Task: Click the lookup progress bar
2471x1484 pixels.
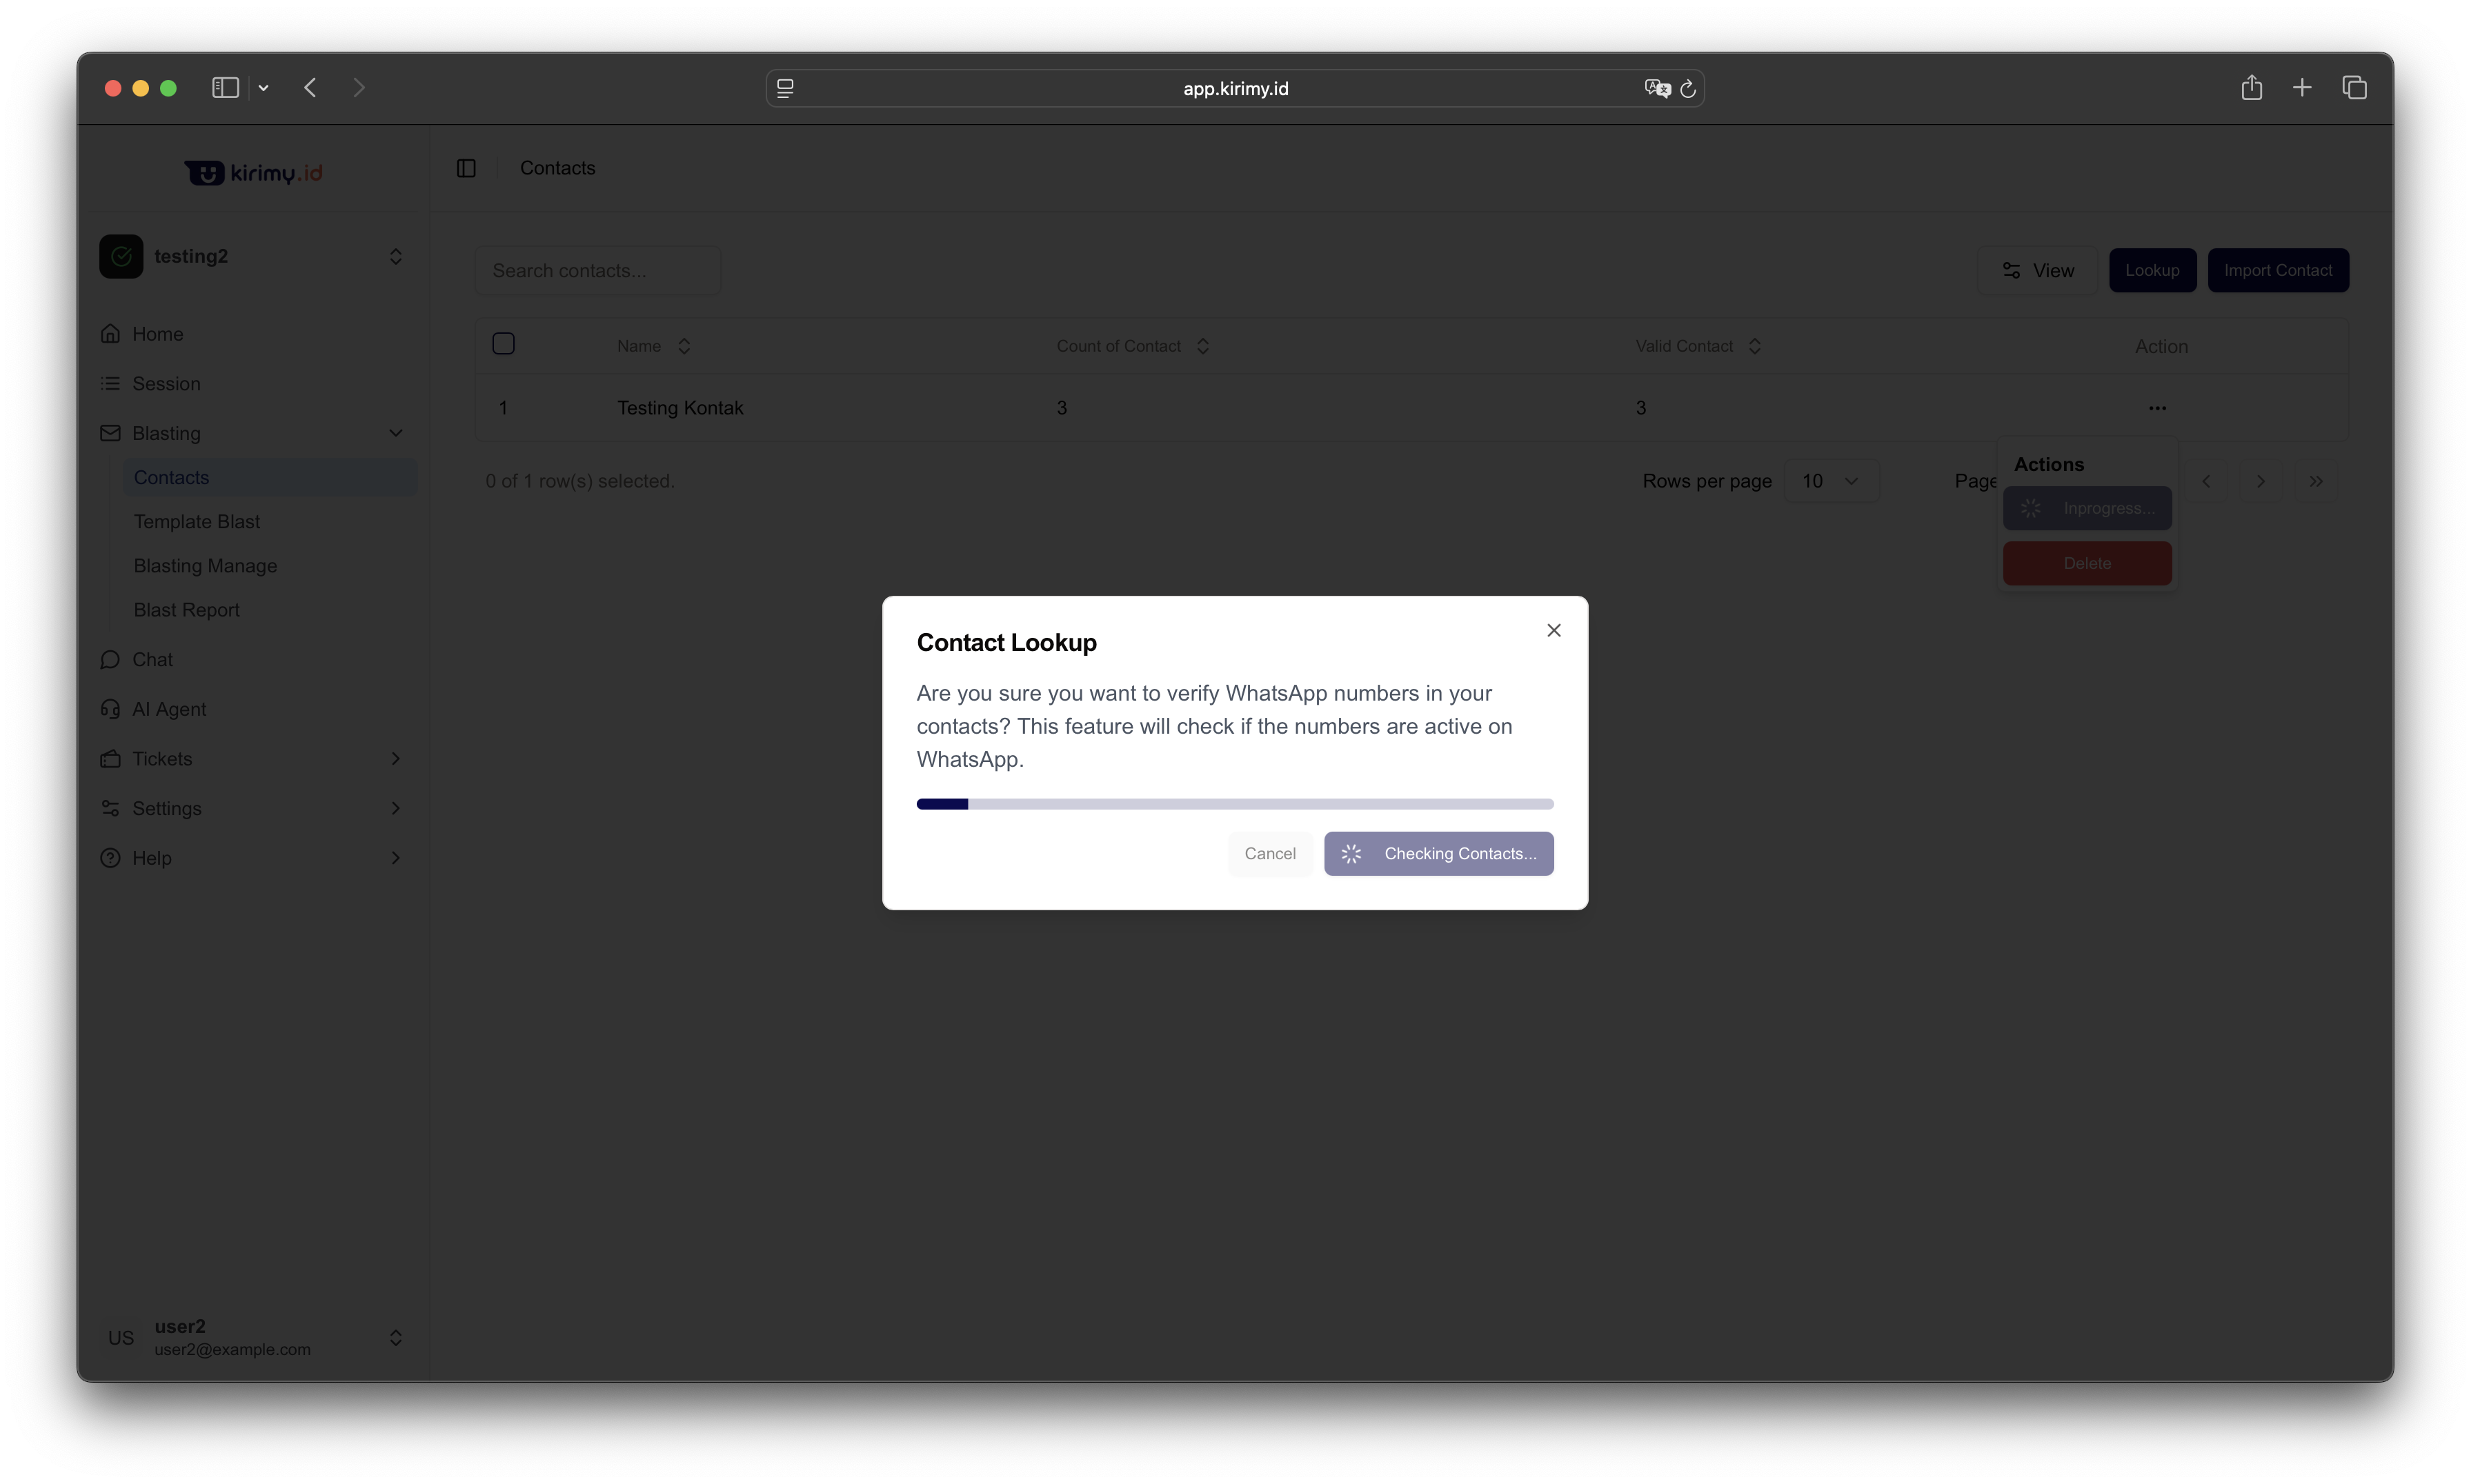Action: click(x=1235, y=804)
